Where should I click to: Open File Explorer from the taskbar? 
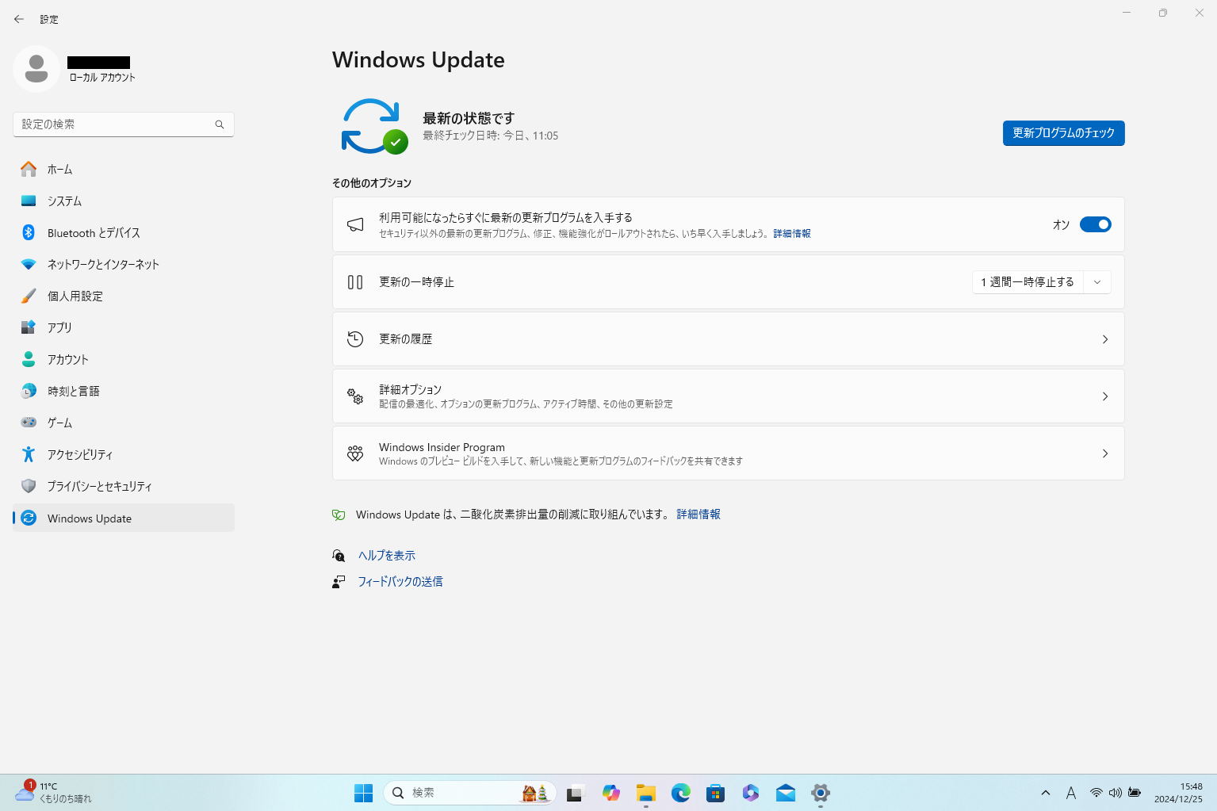(x=645, y=793)
